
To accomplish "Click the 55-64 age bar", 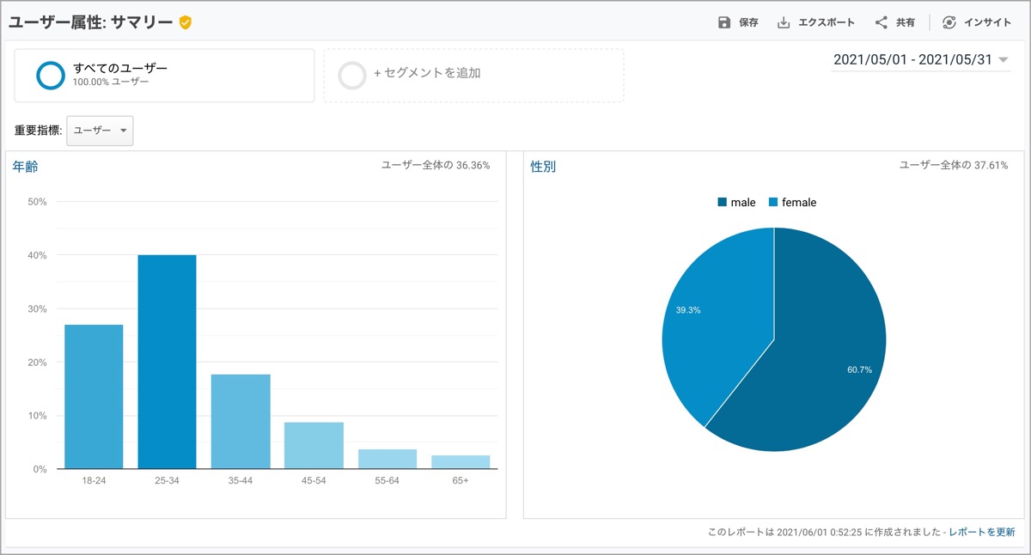I will [x=387, y=460].
